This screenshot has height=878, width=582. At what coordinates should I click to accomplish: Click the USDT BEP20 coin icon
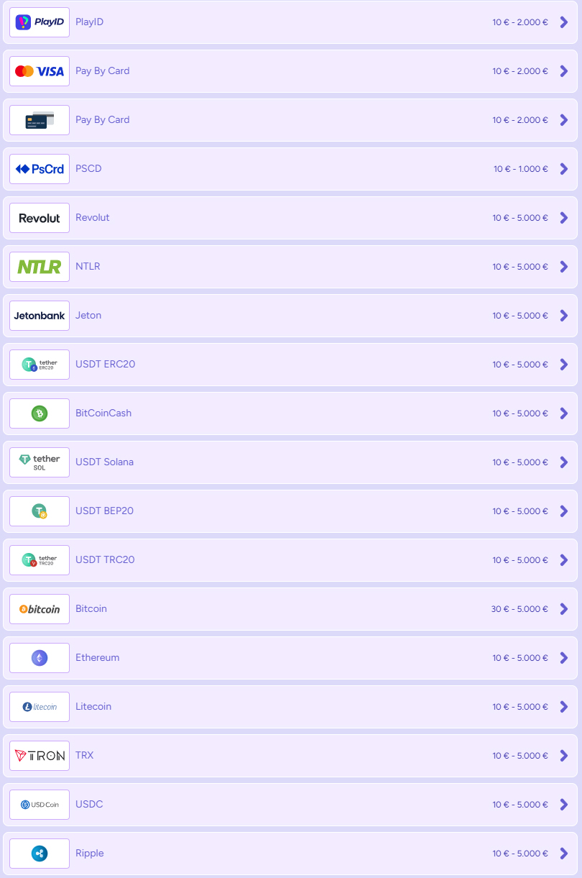[40, 511]
